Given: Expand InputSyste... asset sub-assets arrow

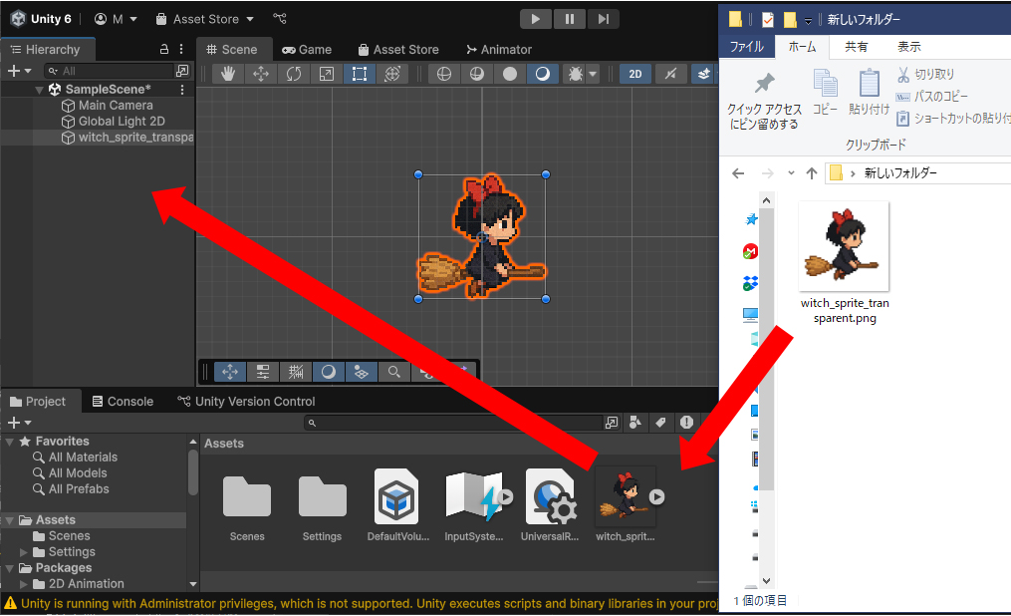Looking at the screenshot, I should (x=506, y=496).
